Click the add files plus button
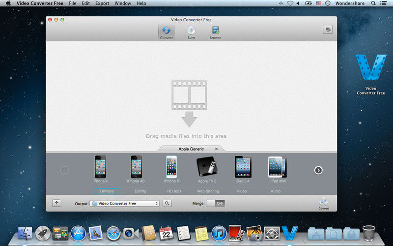This screenshot has height=246, width=393. [x=56, y=203]
